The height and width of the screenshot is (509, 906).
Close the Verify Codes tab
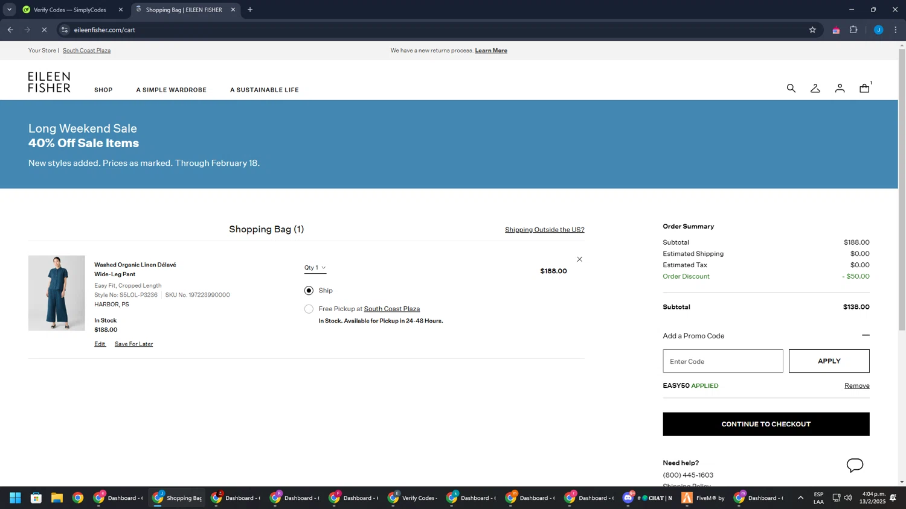pyautogui.click(x=121, y=10)
